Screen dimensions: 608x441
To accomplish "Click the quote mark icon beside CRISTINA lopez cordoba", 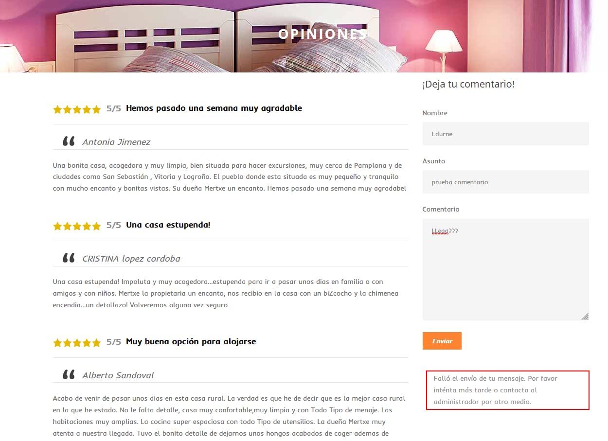I will pos(69,258).
